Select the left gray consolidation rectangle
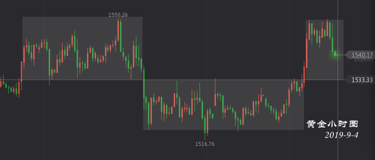The image size is (375, 160). click(x=82, y=48)
